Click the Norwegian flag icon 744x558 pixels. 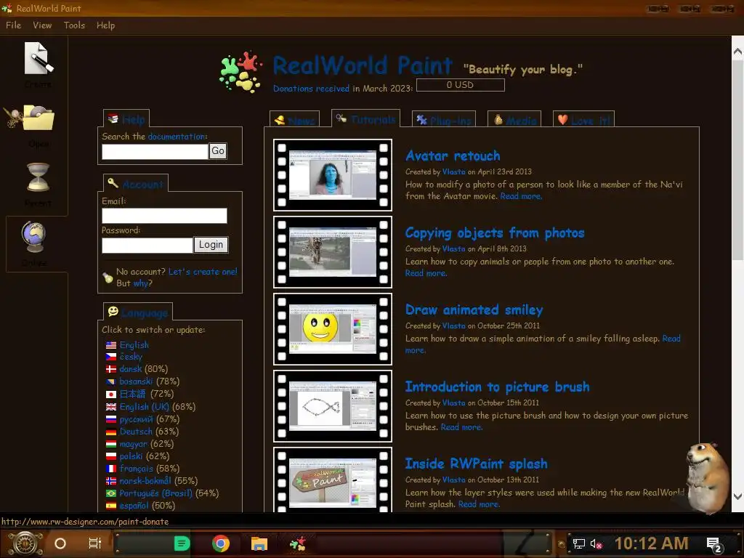coord(111,481)
